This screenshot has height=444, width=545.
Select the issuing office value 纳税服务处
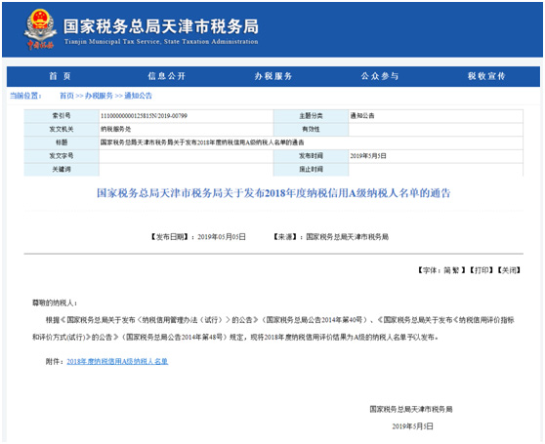115,129
